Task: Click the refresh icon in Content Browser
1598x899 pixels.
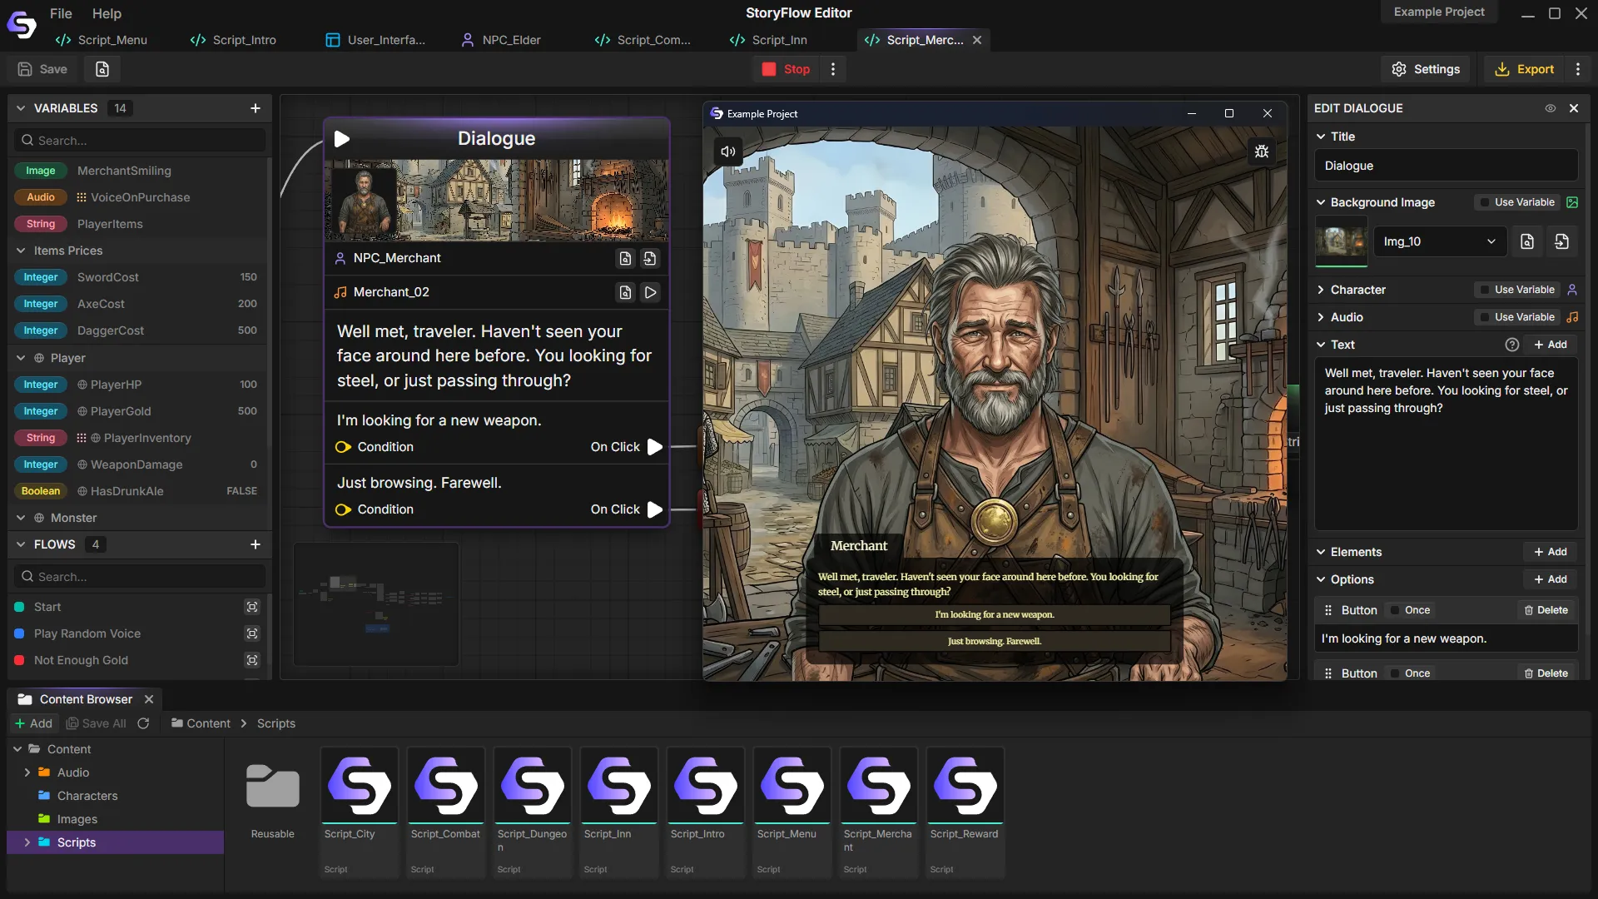Action: [x=143, y=723]
